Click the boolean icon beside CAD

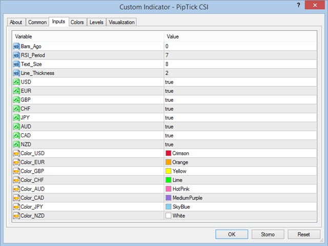pos(16,135)
